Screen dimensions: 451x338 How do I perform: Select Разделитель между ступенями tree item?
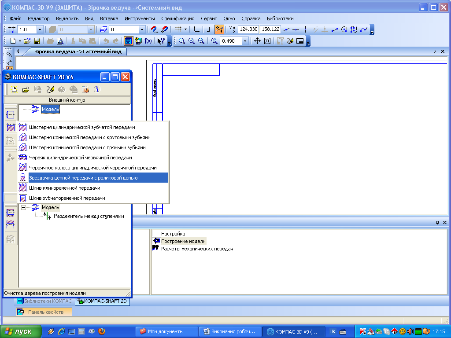[x=89, y=216]
